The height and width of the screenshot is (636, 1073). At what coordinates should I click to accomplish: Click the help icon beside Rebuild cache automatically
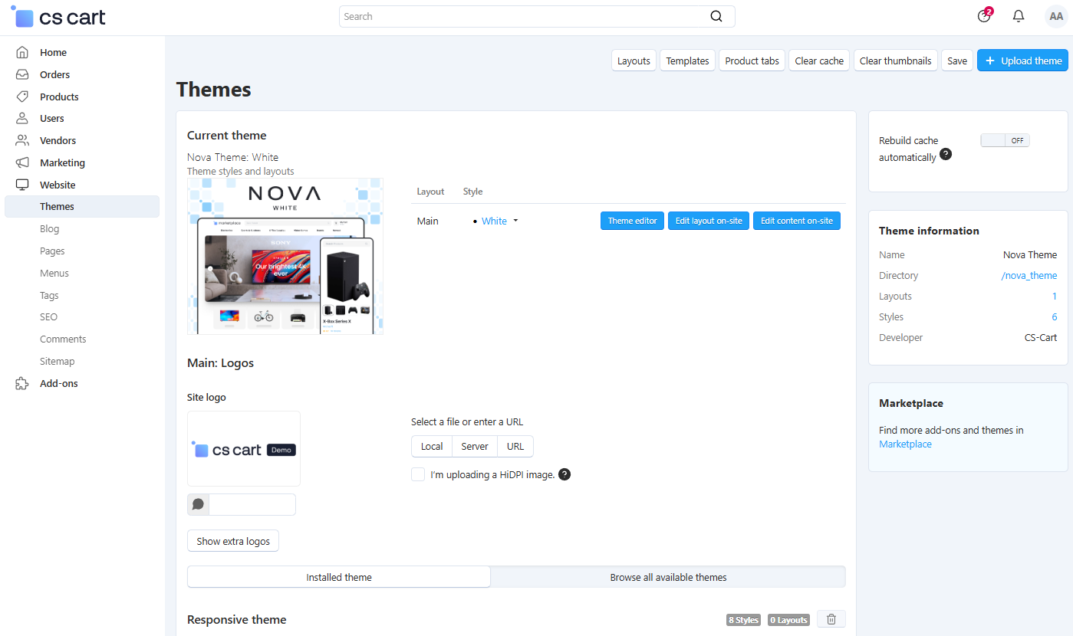[946, 154]
